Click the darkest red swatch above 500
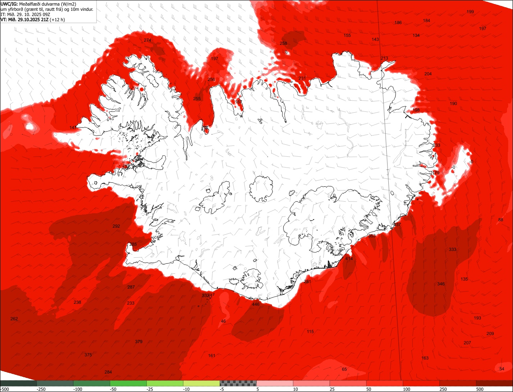The width and height of the screenshot is (513, 392). point(495,383)
